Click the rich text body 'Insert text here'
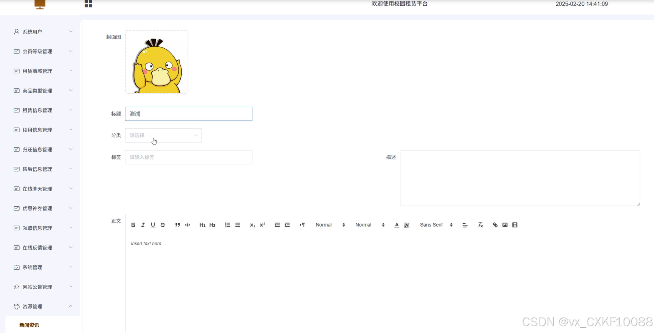 click(148, 244)
